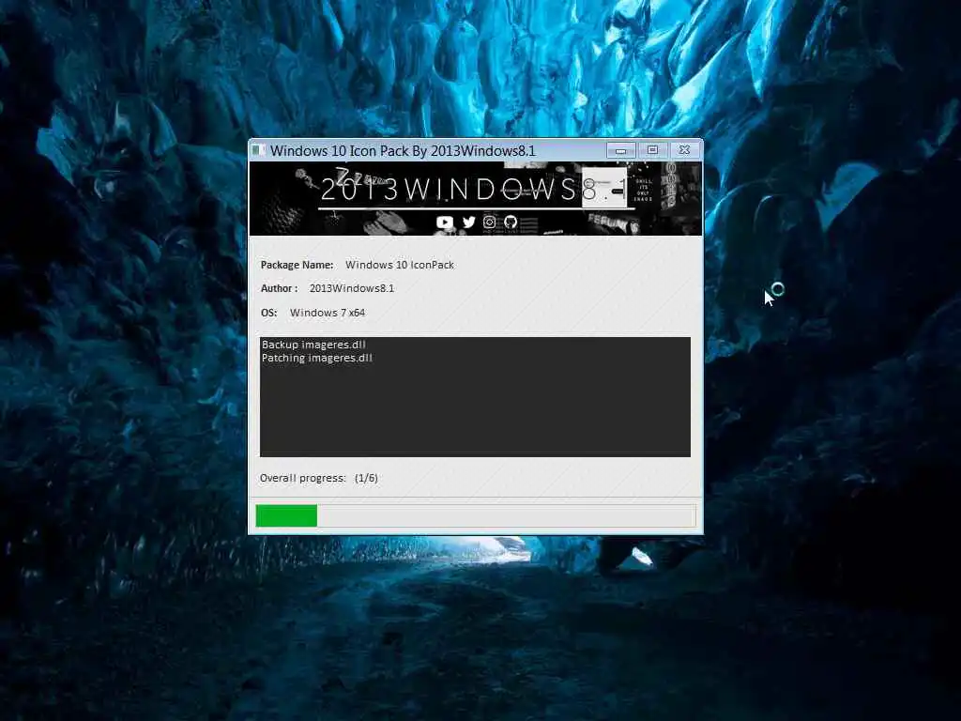The height and width of the screenshot is (721, 961).
Task: Click the 'Package Name:' label
Action: (x=297, y=265)
